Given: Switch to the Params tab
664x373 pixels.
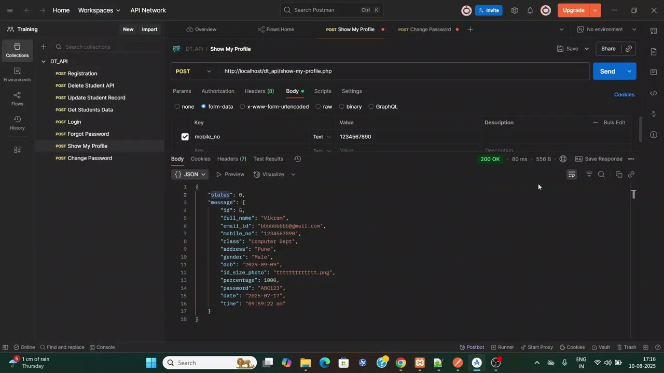Looking at the screenshot, I should click(x=182, y=91).
